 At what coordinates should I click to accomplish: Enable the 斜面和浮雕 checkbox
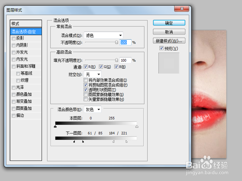[14, 66]
